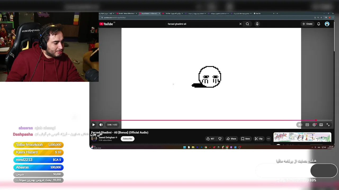Open Adobe Illustrator from the taskbar
This screenshot has width=339, height=190.
(210, 147)
